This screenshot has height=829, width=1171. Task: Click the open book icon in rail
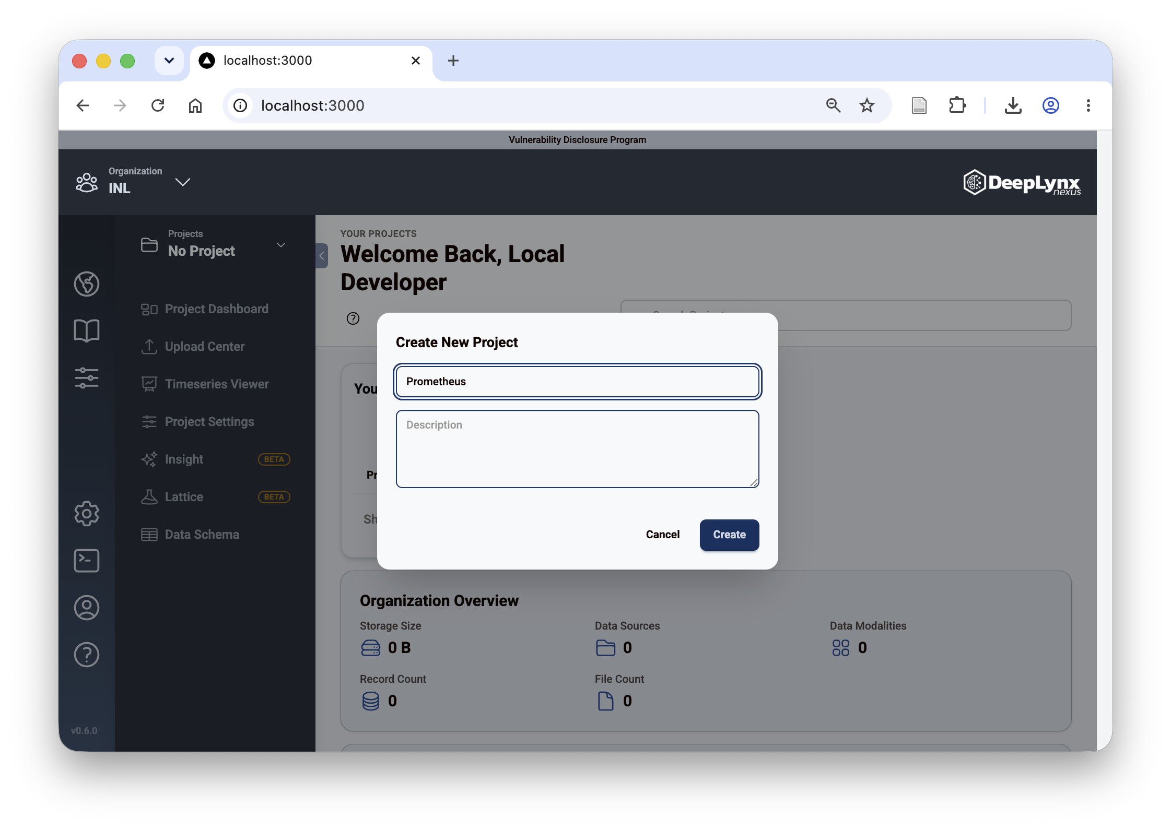point(87,331)
